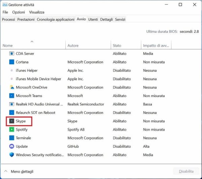The width and height of the screenshot is (202, 179).
Task: Select the Realtek HD Audio Universal entry
Action: coord(101,104)
